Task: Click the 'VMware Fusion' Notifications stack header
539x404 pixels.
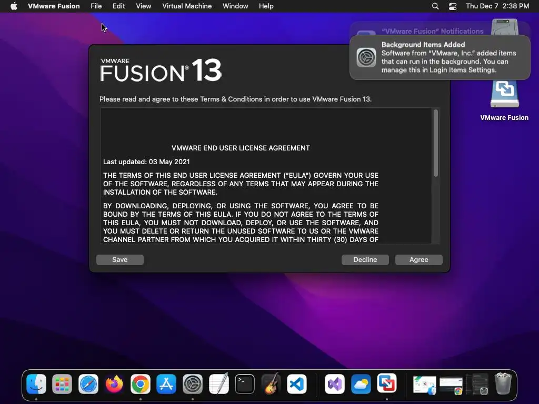Action: pyautogui.click(x=433, y=31)
